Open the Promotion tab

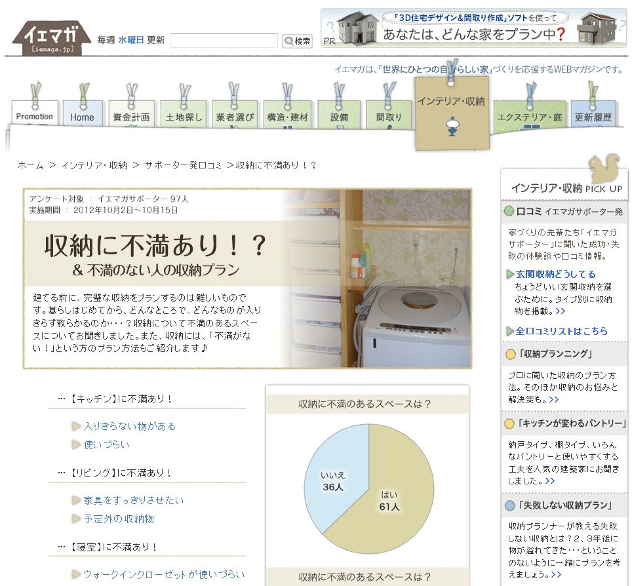pos(35,113)
